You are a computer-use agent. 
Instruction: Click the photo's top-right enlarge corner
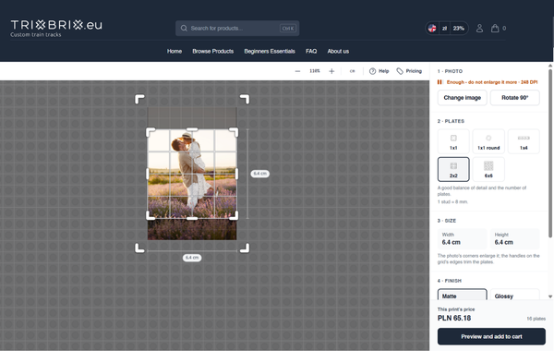click(x=245, y=100)
